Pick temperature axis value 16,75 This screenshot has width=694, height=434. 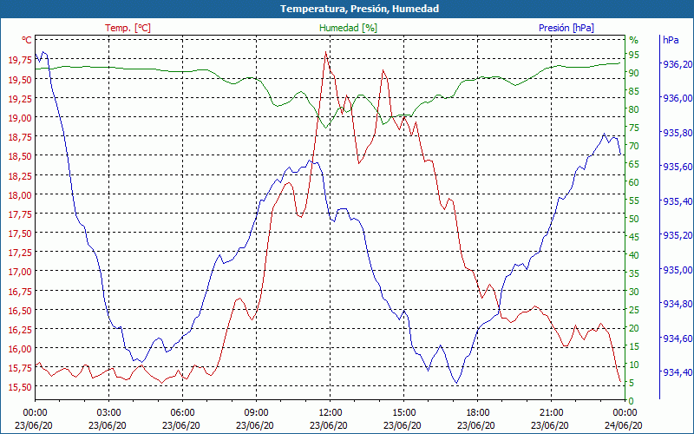[x=20, y=291]
